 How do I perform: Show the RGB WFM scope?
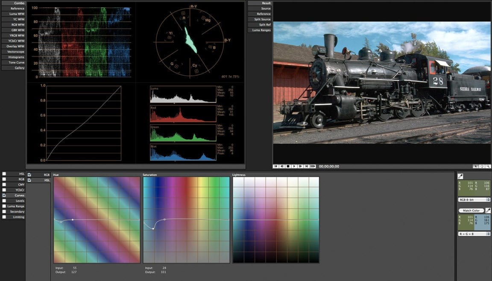(13, 24)
